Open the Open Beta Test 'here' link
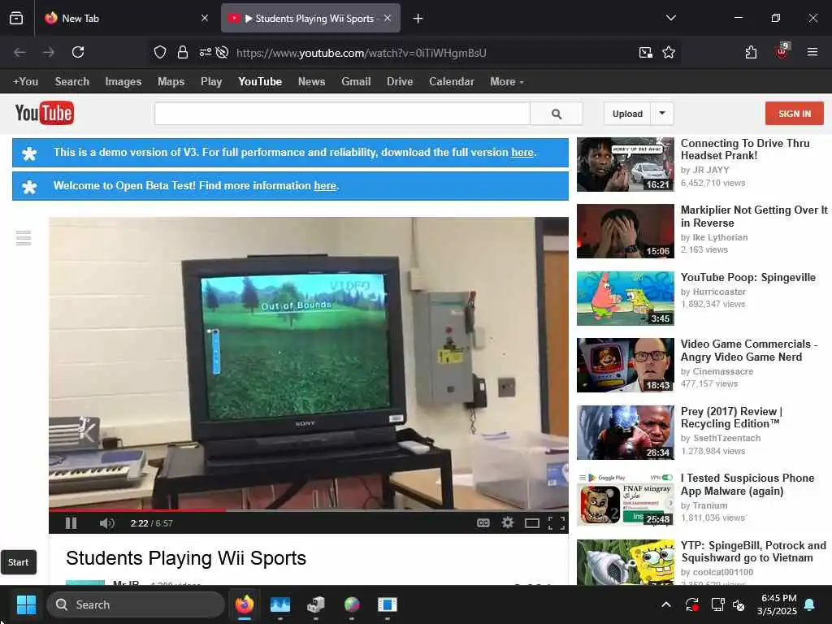 pos(325,186)
